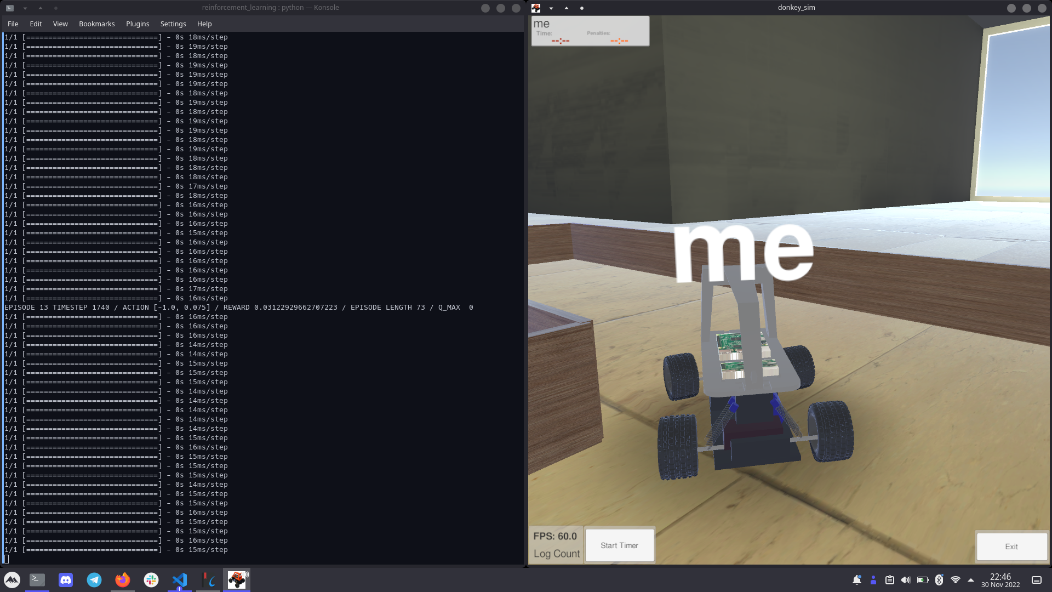Toggle keep-below on donkey_sim title bar
Screen dimensions: 1052x592
(x=551, y=8)
